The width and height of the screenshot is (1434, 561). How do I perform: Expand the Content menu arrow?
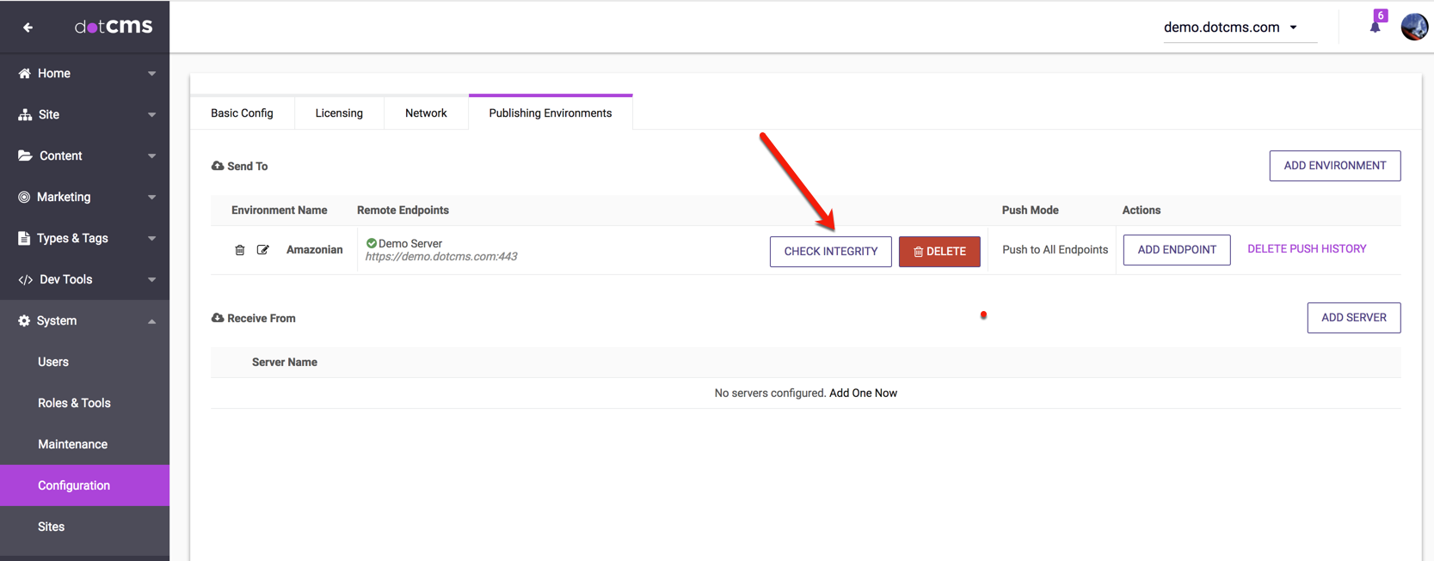151,155
